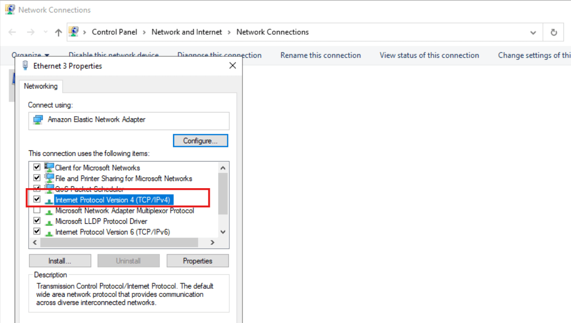Click the Multiplexor Protocol icon
The image size is (571, 323).
pos(49,212)
